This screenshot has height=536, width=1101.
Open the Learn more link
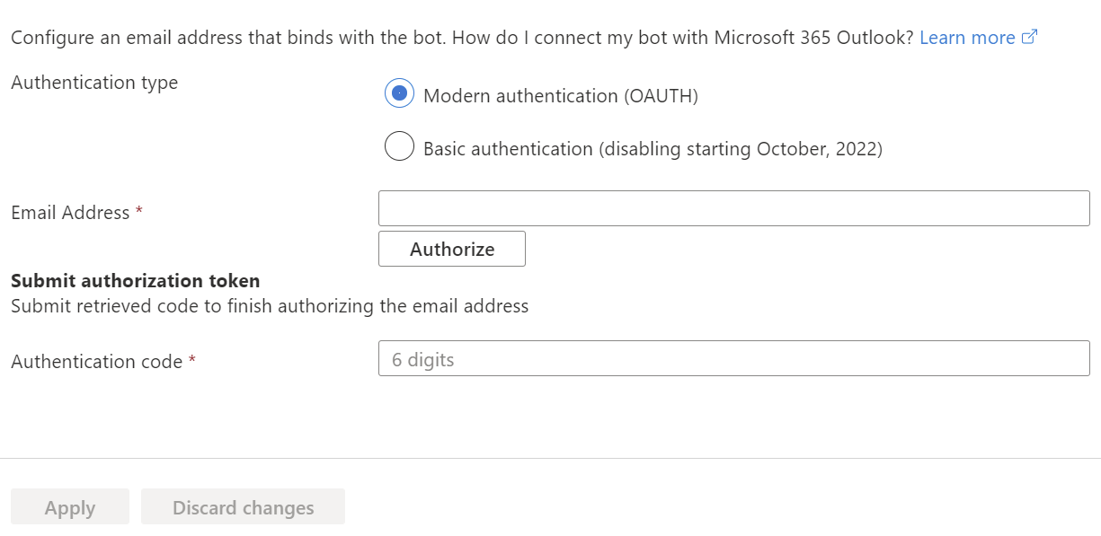pos(967,38)
